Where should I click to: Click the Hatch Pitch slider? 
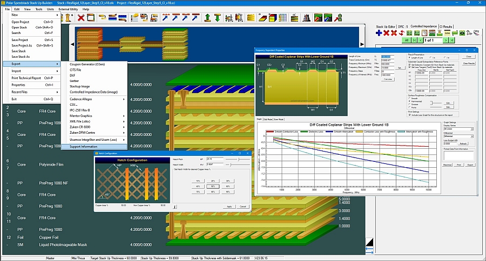click(x=238, y=159)
